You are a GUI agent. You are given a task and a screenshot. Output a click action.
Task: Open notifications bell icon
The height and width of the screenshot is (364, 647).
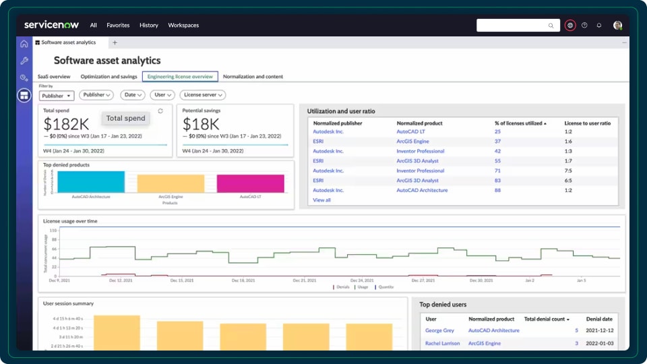click(x=599, y=26)
